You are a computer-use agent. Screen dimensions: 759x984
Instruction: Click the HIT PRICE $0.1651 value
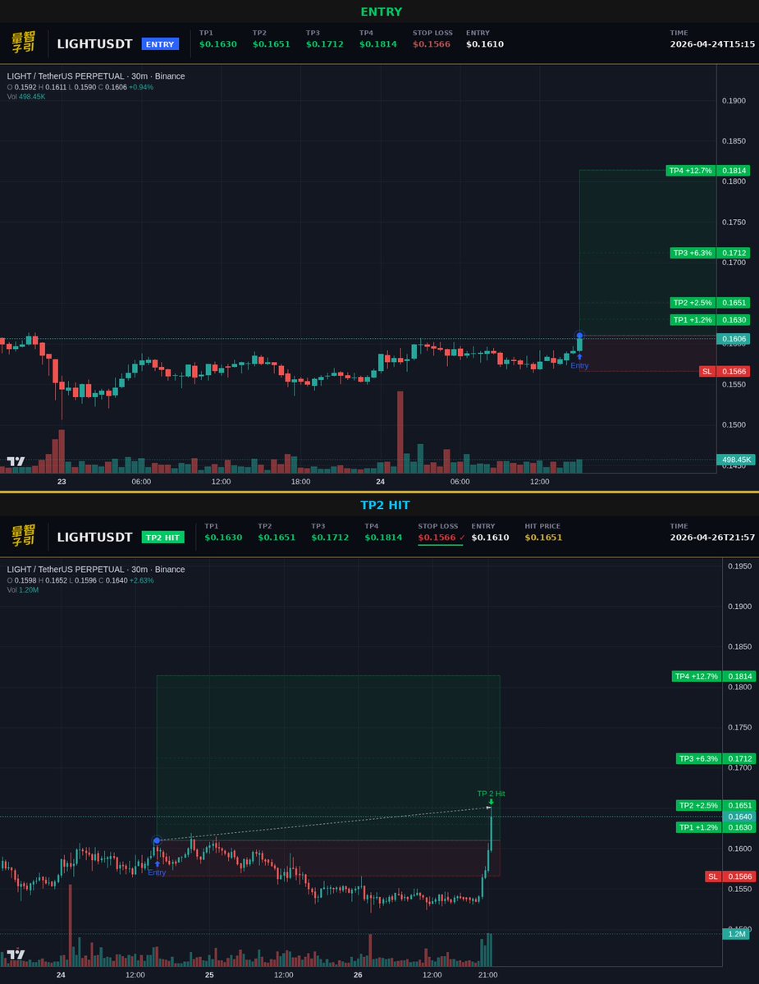point(544,538)
